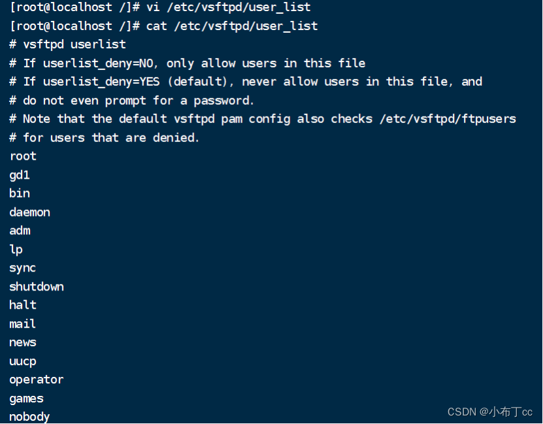Select the 'bin' user entry

tap(20, 194)
